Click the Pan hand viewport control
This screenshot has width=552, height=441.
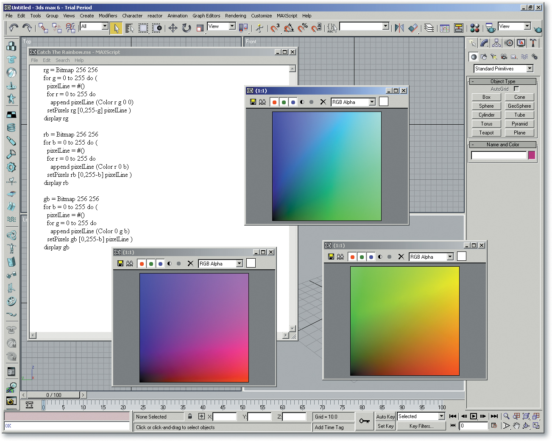pos(516,425)
